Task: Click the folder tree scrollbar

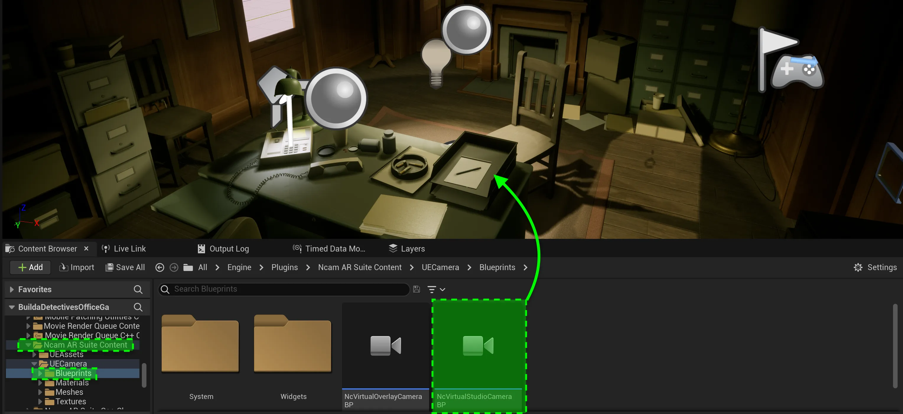Action: click(x=144, y=375)
